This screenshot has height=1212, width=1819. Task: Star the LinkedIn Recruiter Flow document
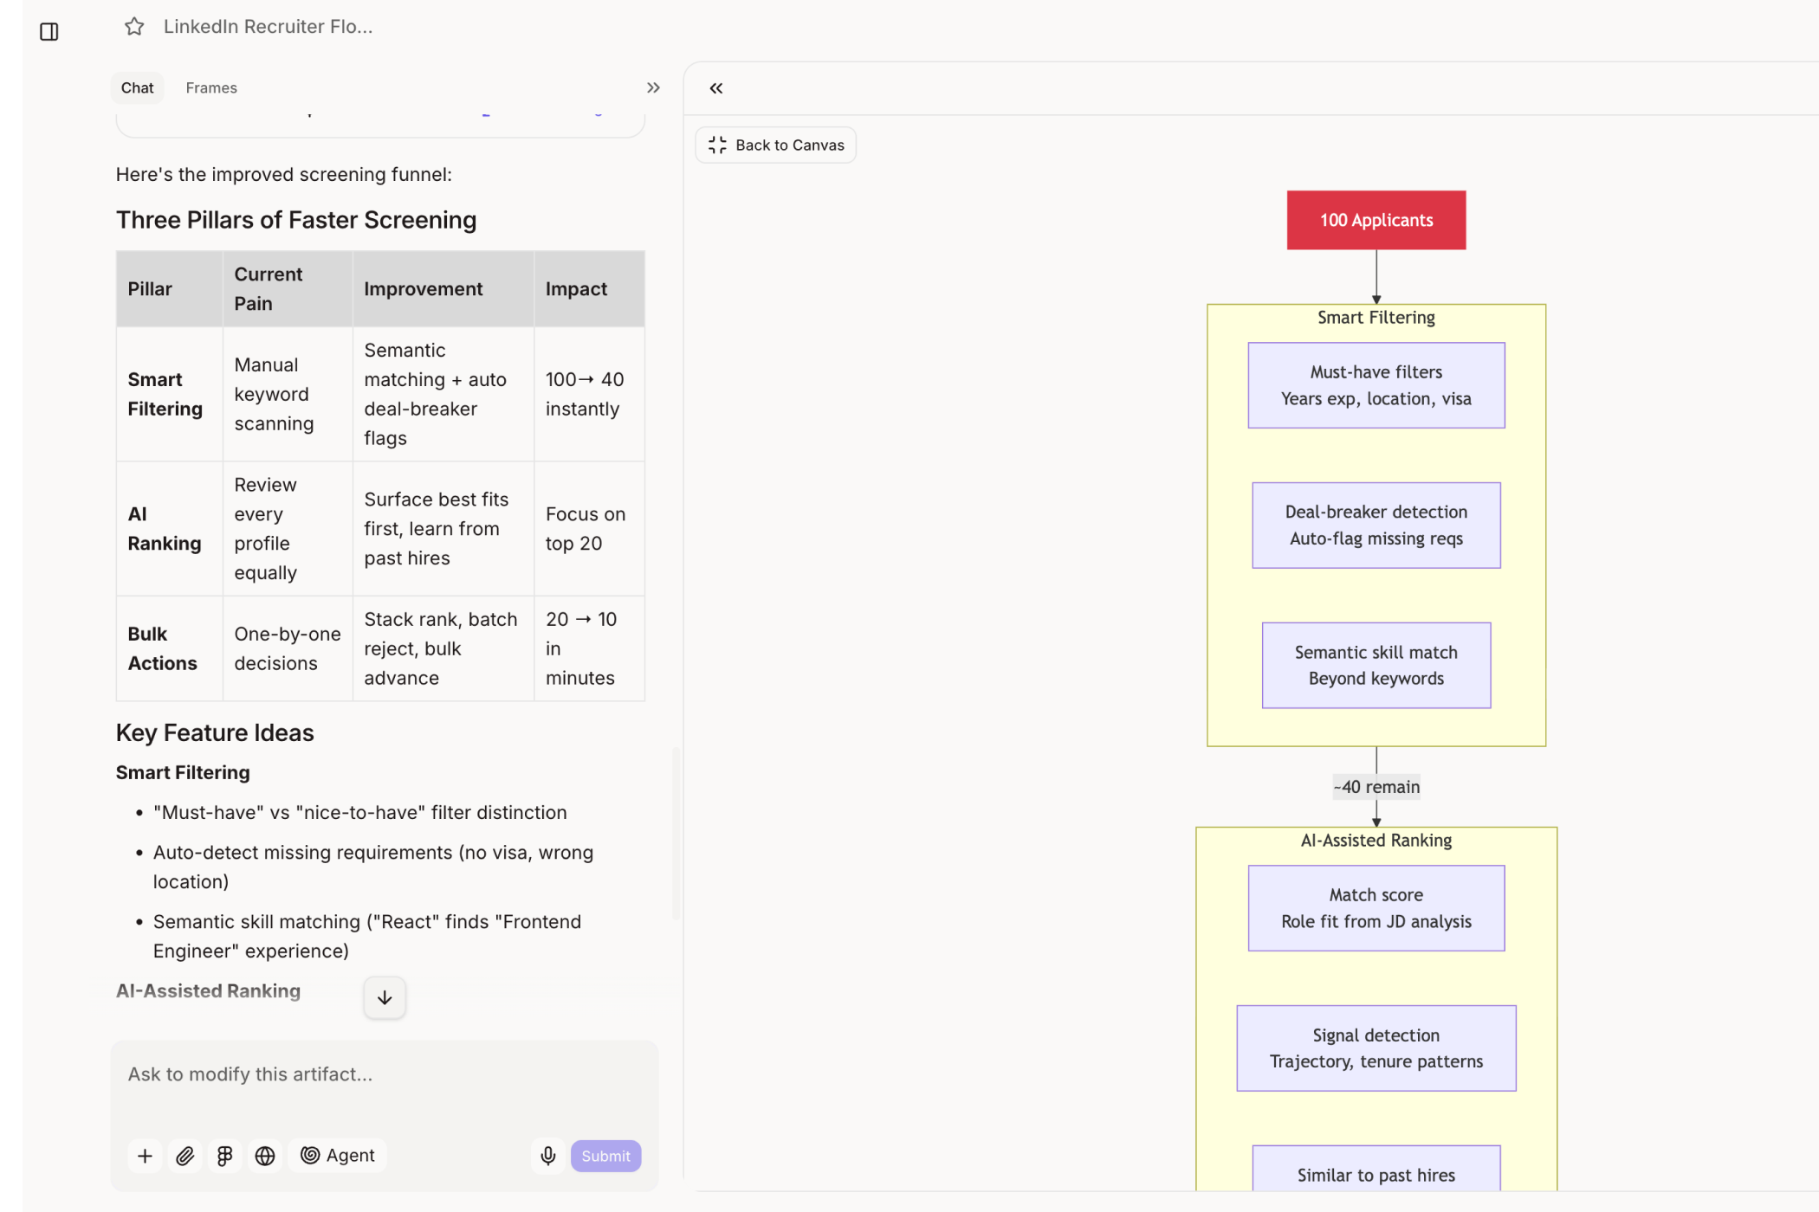134,27
